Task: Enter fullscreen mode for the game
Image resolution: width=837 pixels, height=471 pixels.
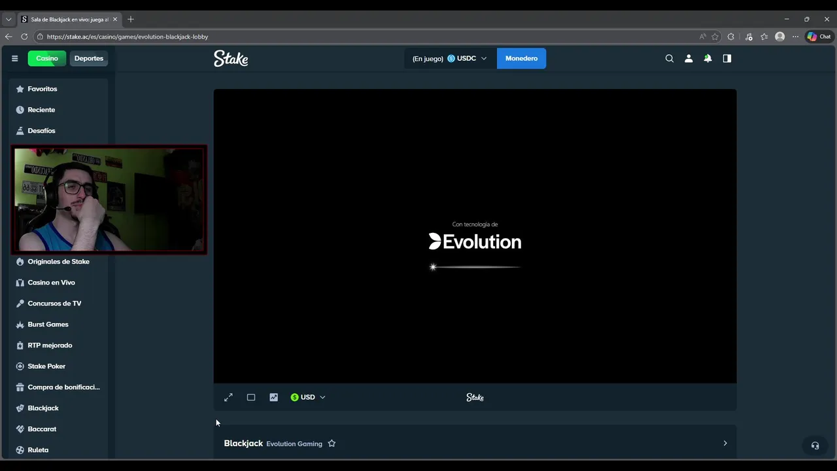Action: pyautogui.click(x=228, y=397)
